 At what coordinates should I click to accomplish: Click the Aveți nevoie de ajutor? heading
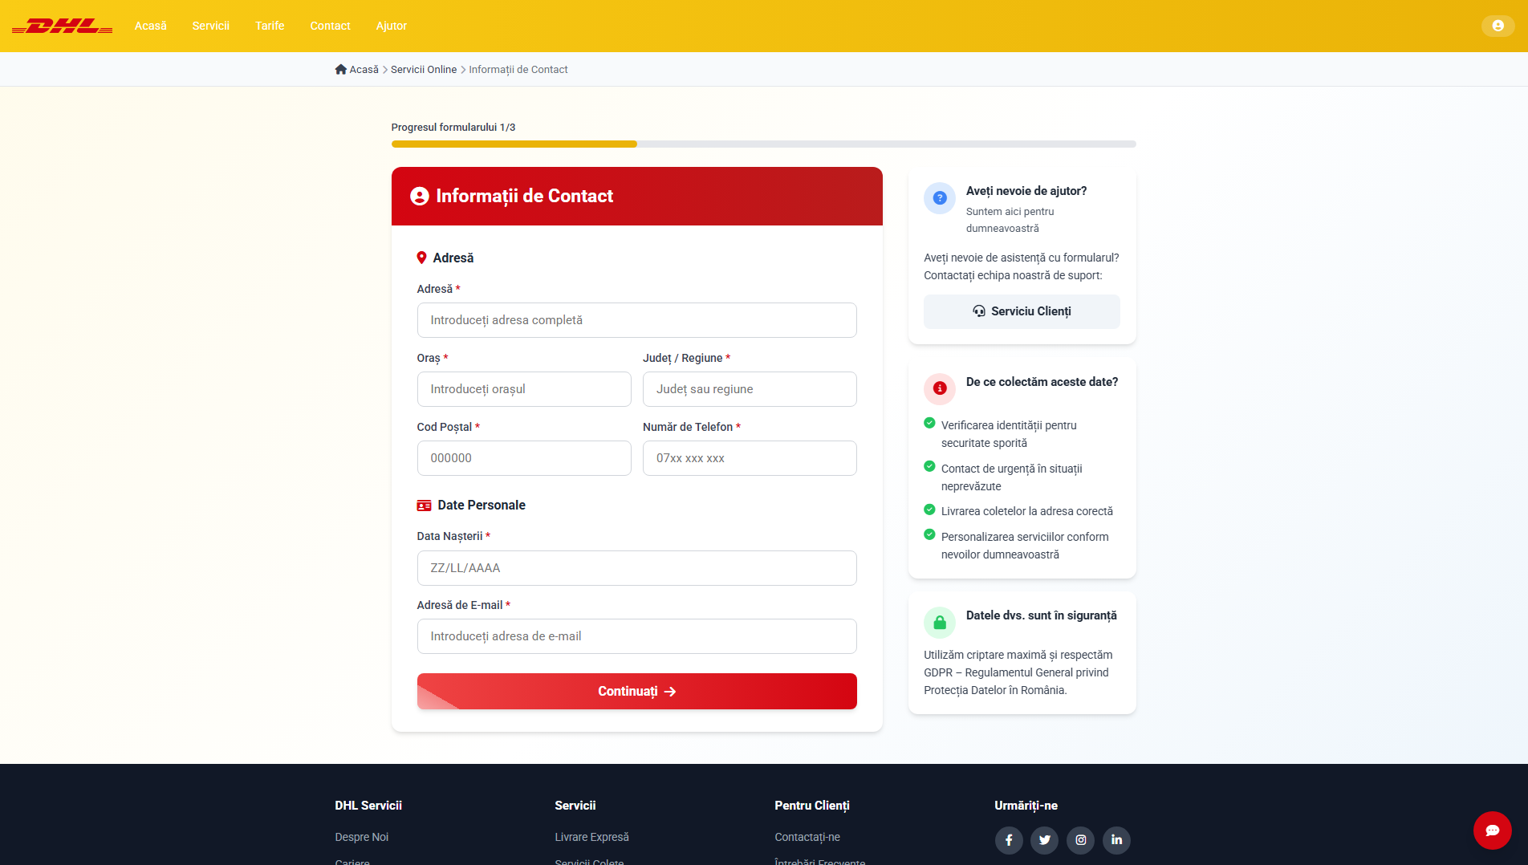click(1026, 191)
